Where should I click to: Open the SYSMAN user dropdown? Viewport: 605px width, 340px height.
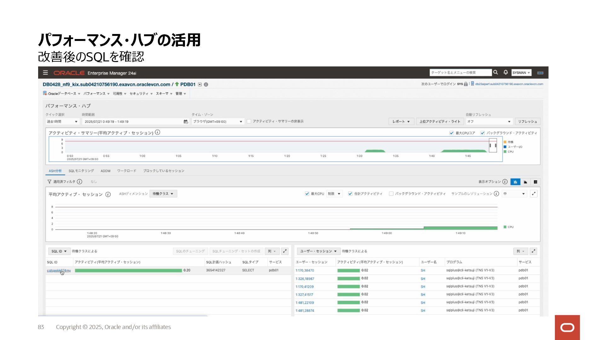pos(521,73)
